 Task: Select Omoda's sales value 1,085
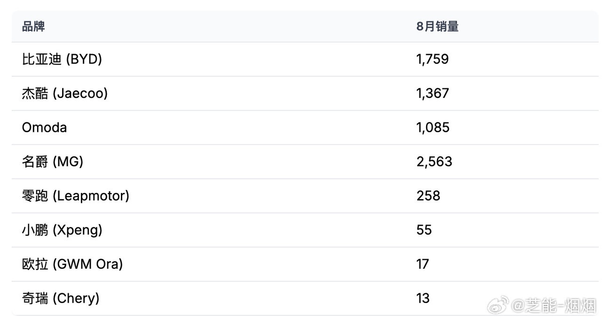[433, 128]
